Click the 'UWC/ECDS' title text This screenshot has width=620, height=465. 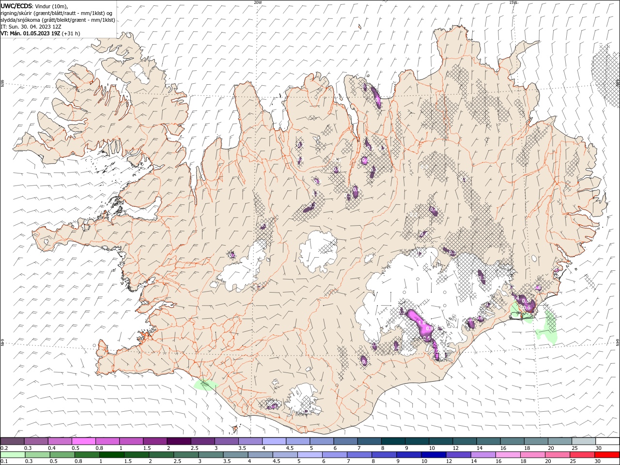pyautogui.click(x=16, y=6)
